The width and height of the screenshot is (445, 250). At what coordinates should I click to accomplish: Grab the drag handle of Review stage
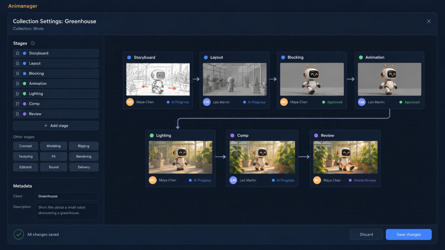pyautogui.click(x=18, y=114)
